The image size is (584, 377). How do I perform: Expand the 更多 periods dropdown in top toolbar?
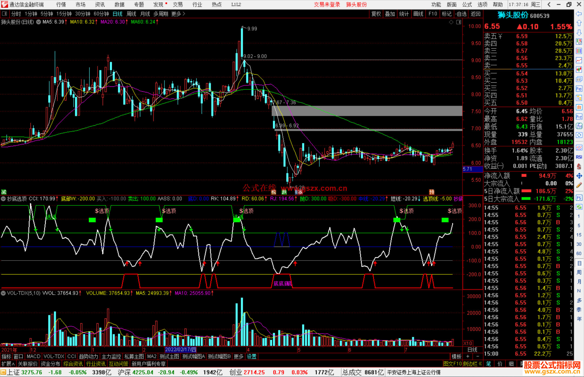(x=178, y=14)
